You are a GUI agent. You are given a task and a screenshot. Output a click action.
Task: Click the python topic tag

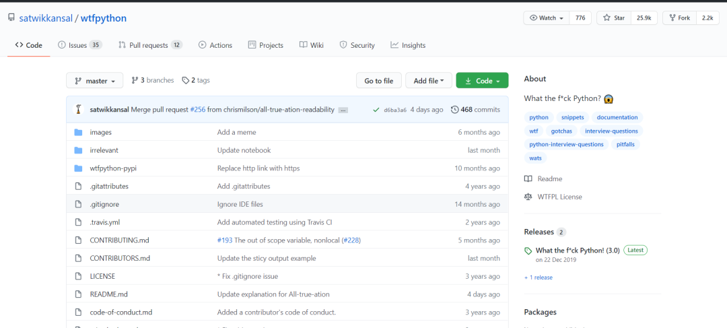539,117
